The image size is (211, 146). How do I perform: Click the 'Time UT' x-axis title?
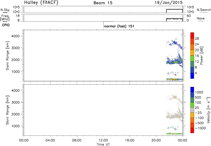pos(103,144)
